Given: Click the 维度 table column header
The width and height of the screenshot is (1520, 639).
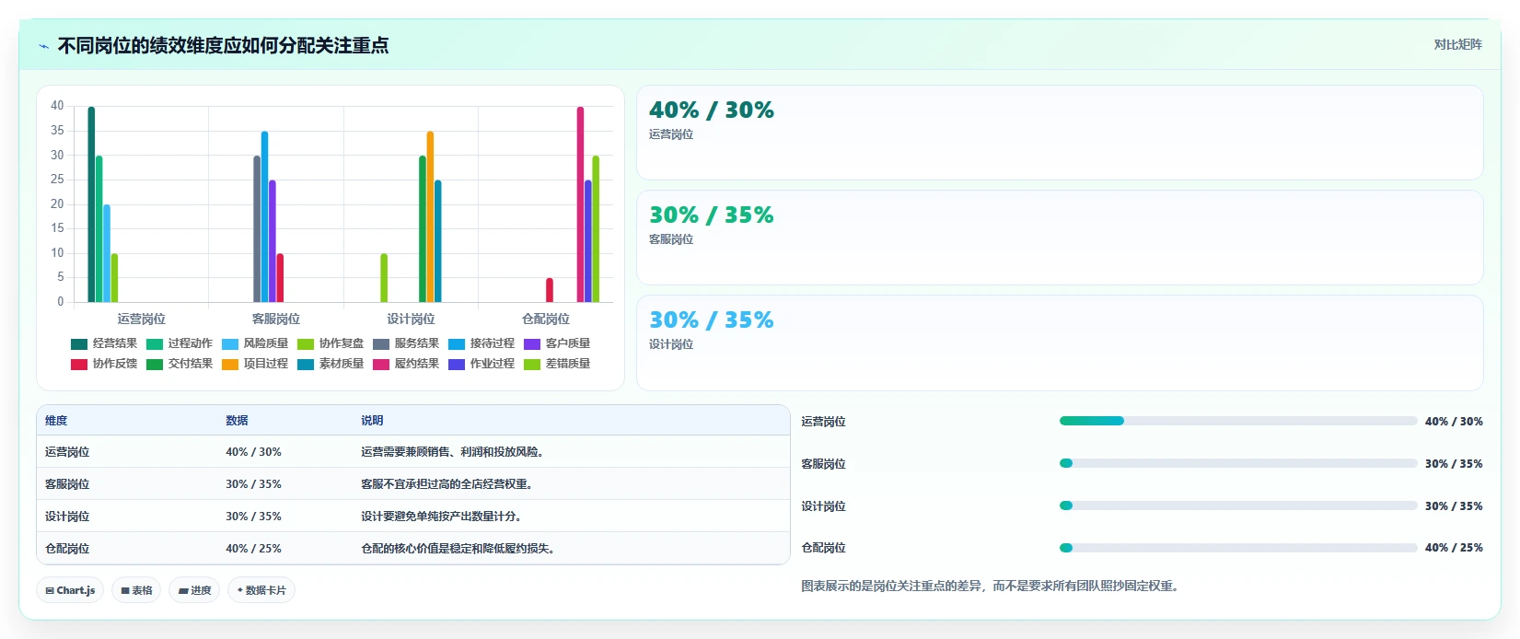Looking at the screenshot, I should [x=56, y=420].
